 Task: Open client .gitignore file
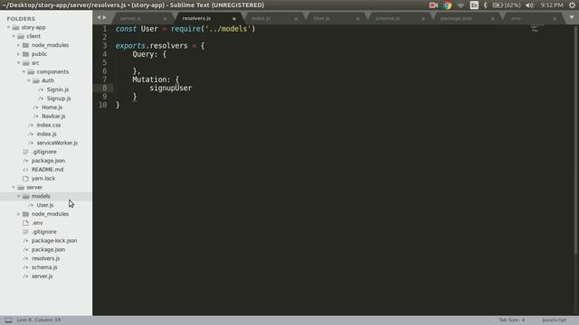click(44, 152)
